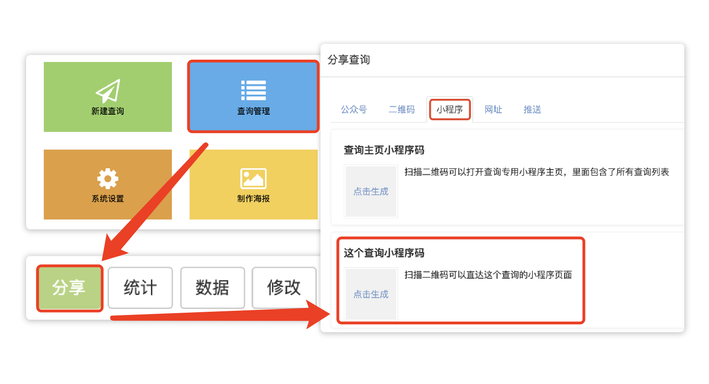Click the green 分享 button

pos(69,288)
